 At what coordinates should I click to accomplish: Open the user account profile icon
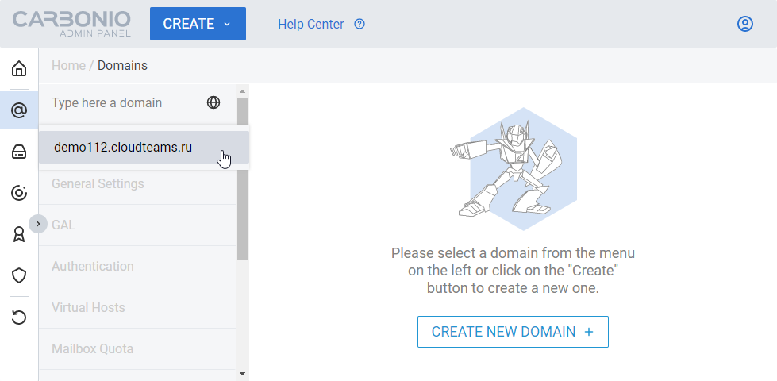tap(744, 24)
